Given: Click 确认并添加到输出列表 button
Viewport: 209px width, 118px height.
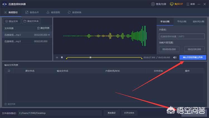Looking at the screenshot, I should [x=193, y=57].
